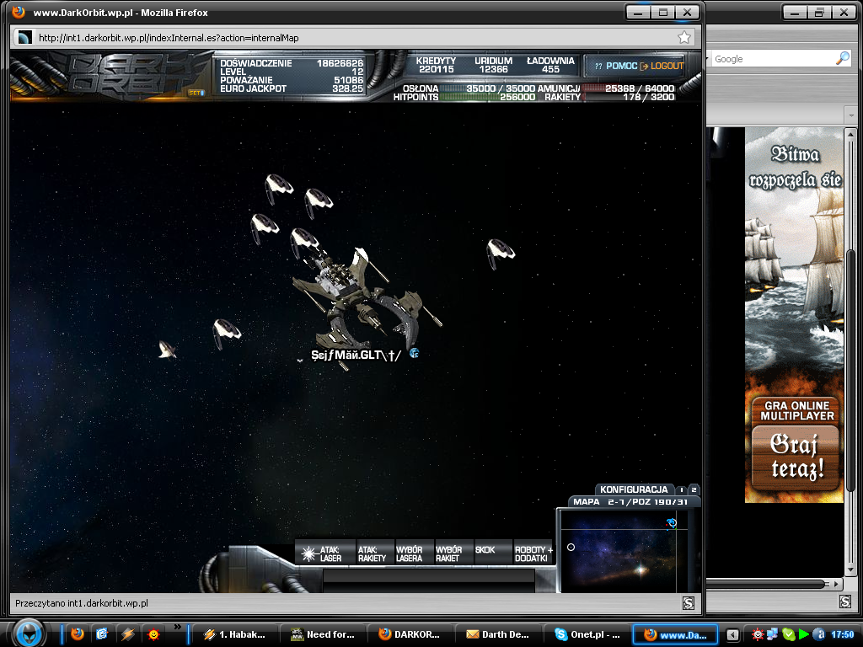Switch to DARKOR... taskbar item
The height and width of the screenshot is (647, 863).
(x=410, y=634)
